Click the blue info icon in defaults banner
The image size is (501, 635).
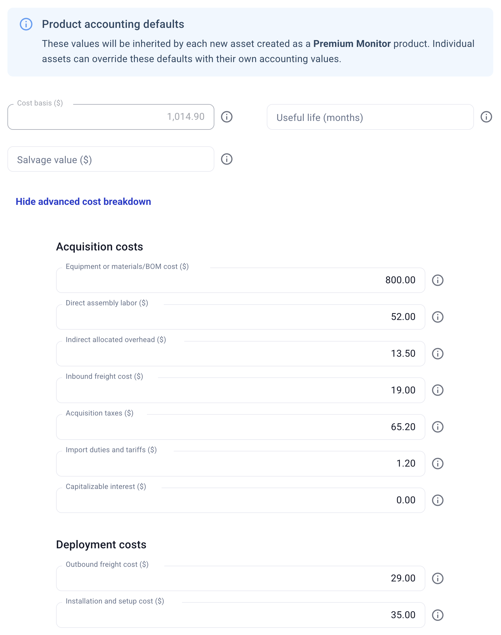(x=26, y=24)
